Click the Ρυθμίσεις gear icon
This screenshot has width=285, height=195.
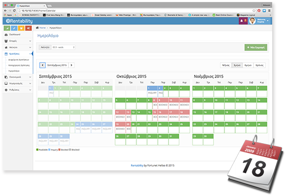point(6,90)
